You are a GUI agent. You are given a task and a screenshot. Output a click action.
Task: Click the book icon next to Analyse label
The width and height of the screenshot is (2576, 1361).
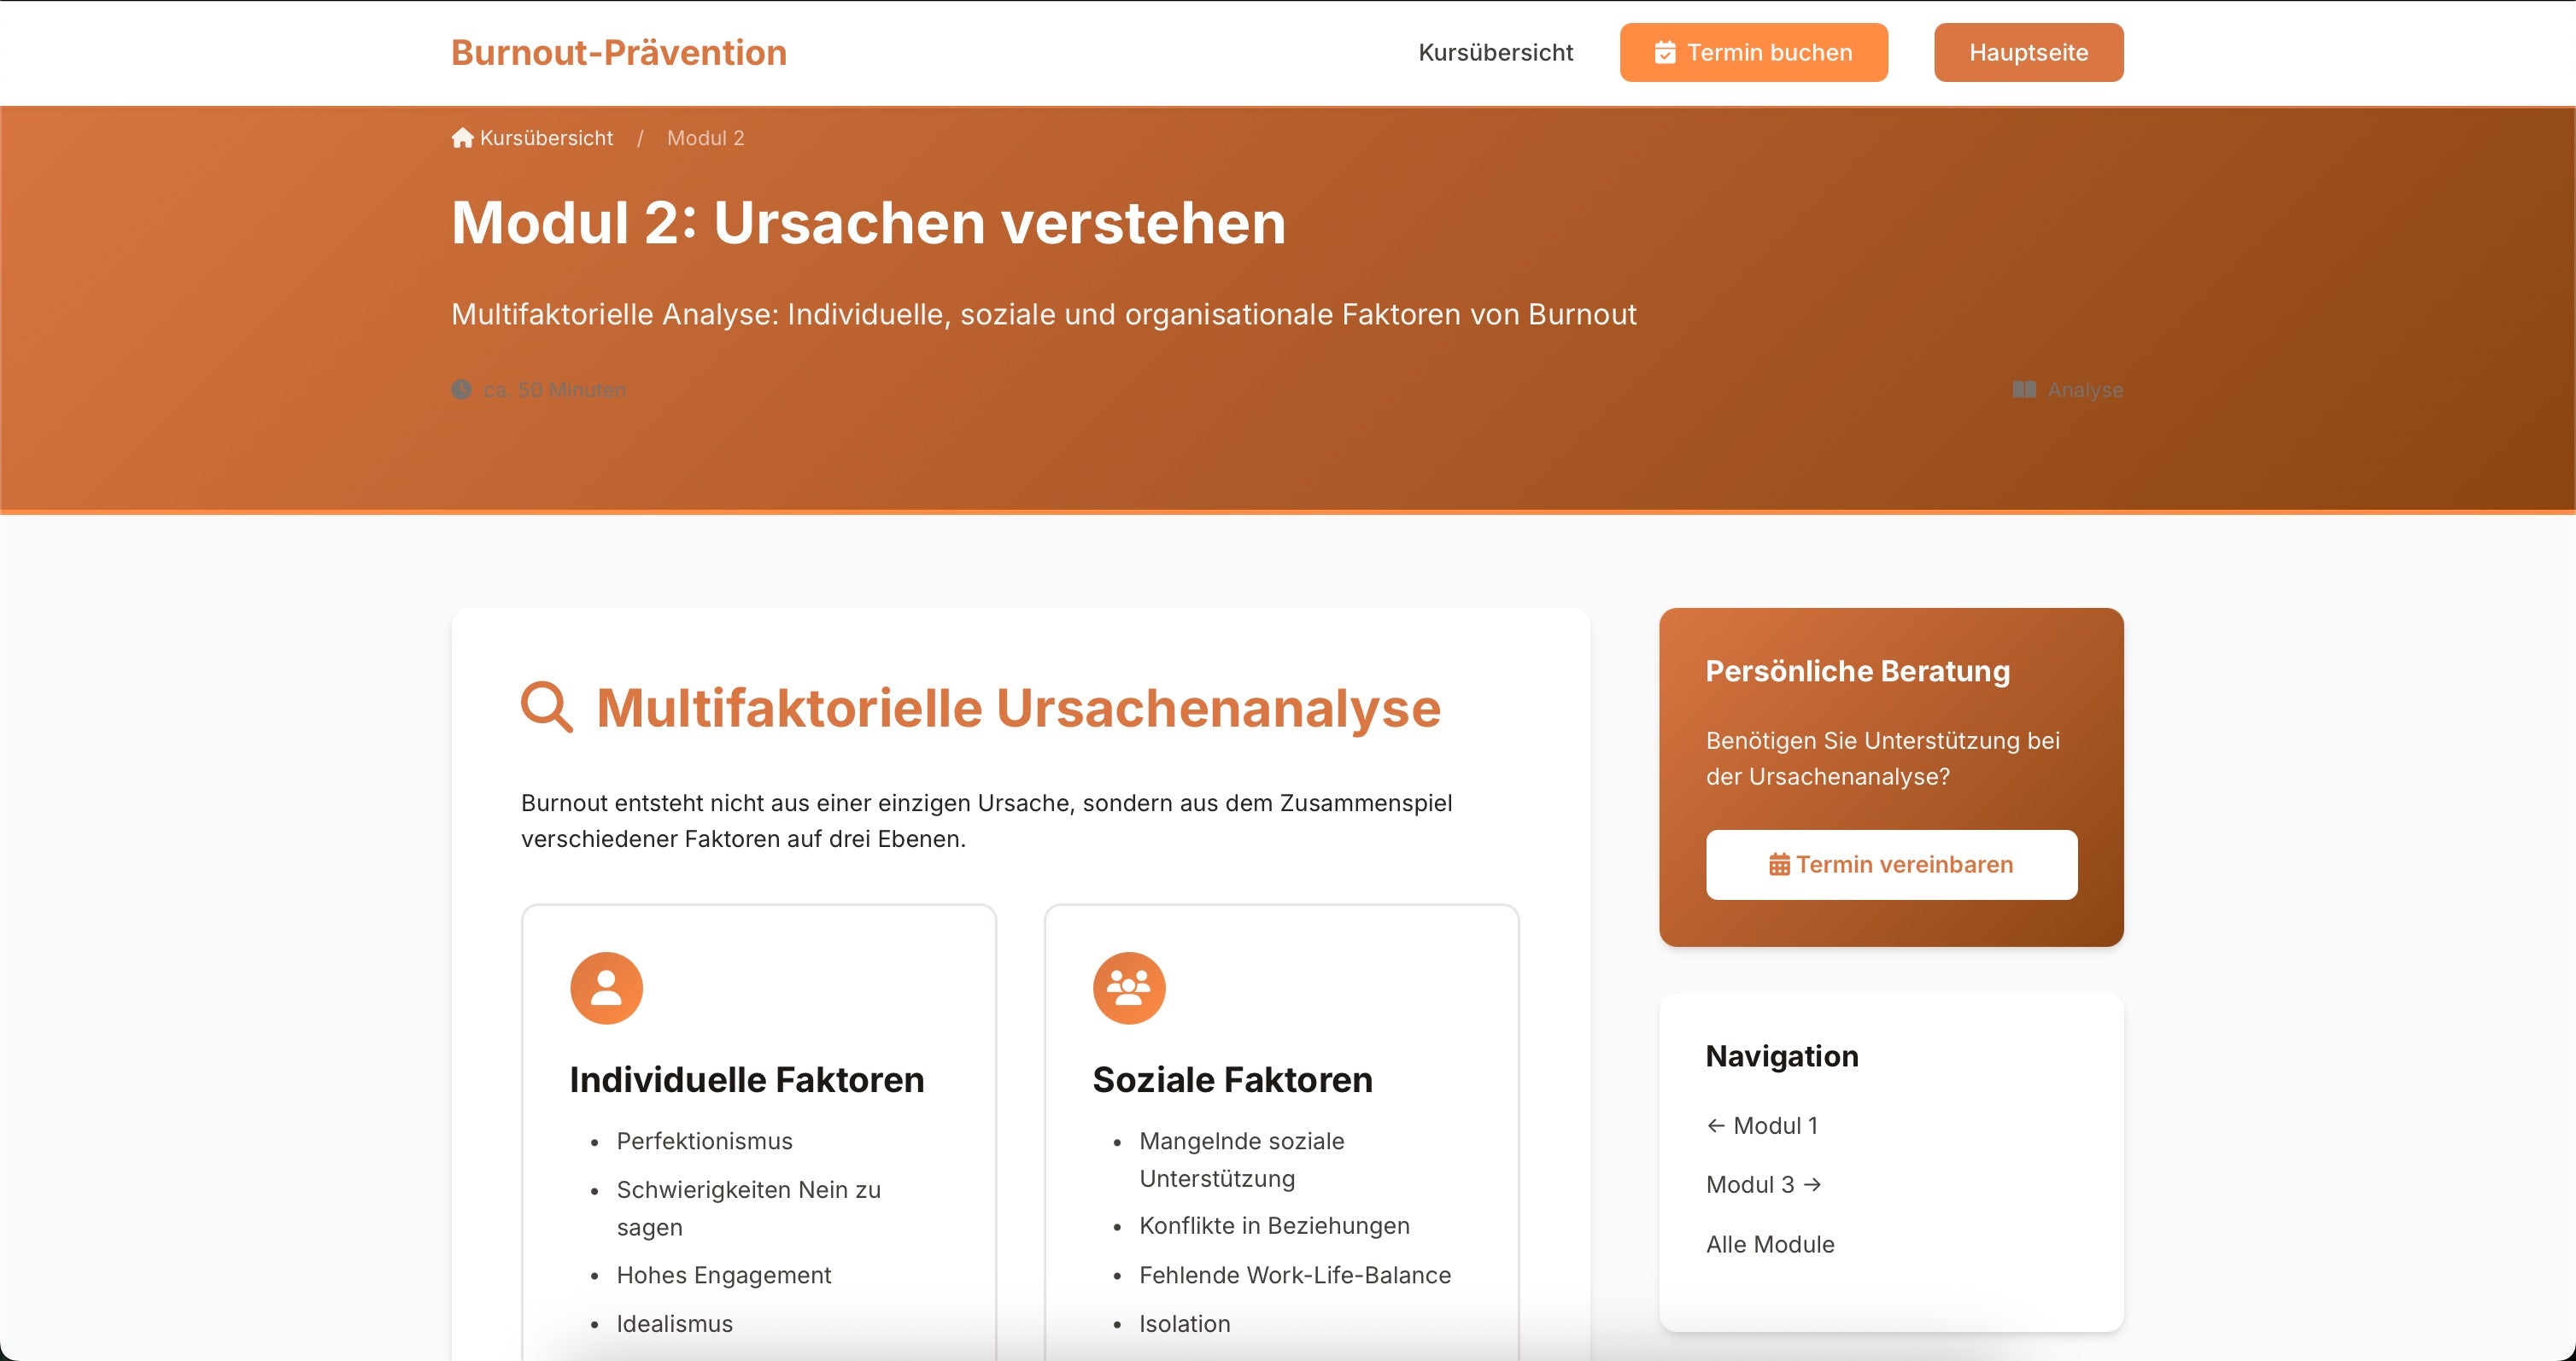click(x=2022, y=390)
